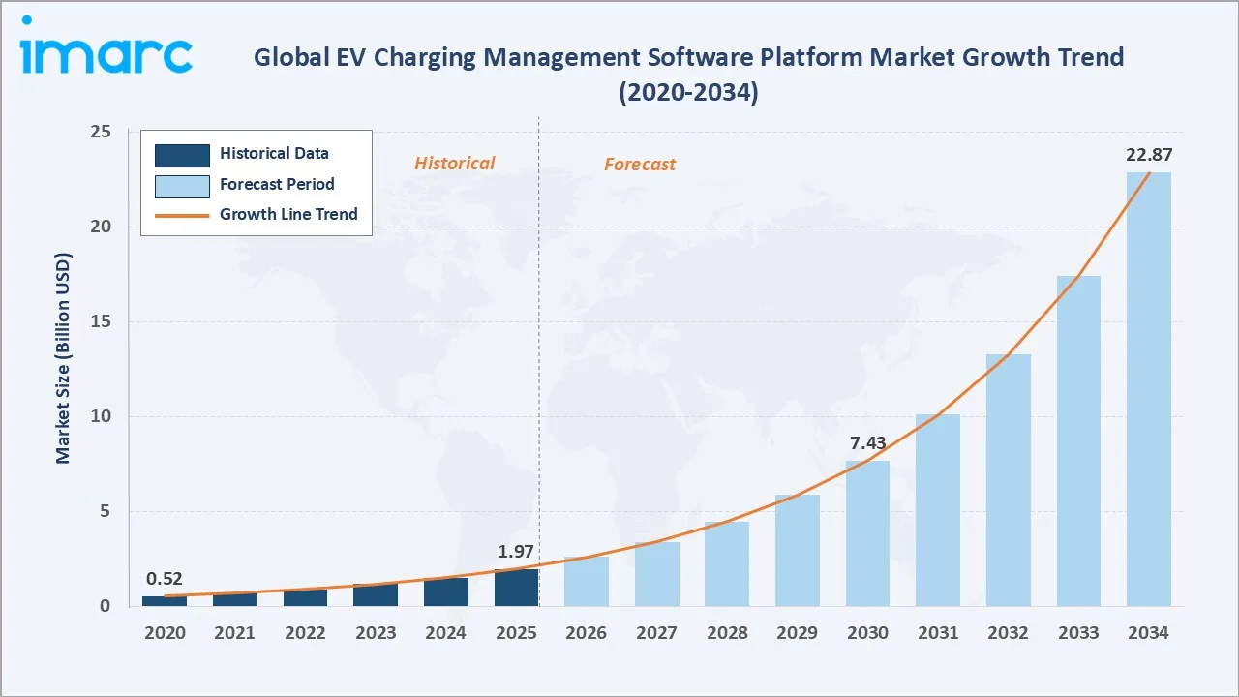
Task: Click the "7.43" data label
Action: [x=868, y=443]
